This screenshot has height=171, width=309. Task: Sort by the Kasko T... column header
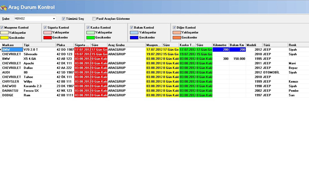(187, 45)
